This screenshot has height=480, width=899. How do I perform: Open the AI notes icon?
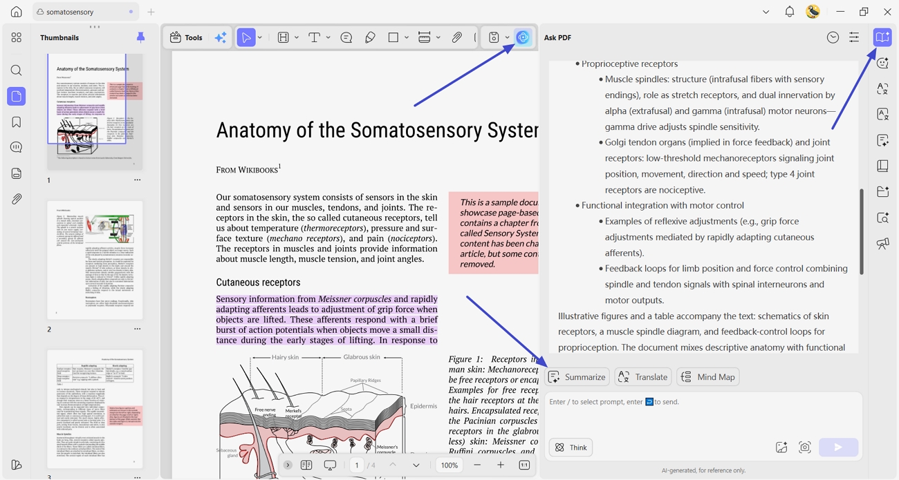click(882, 140)
